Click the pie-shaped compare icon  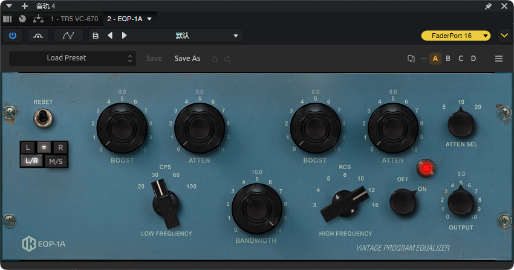22,19
